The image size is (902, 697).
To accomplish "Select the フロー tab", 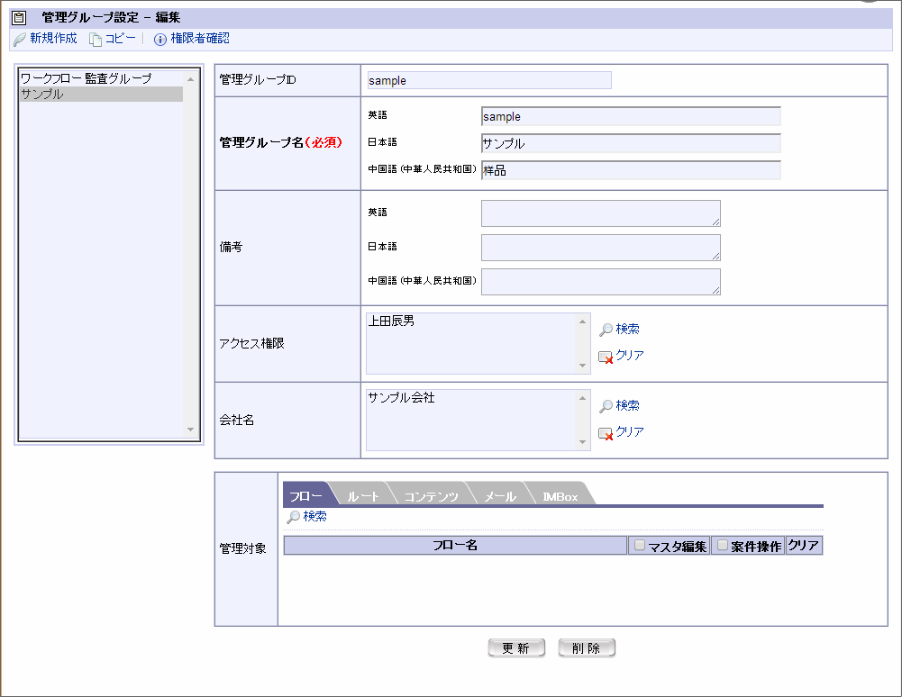I will (306, 495).
